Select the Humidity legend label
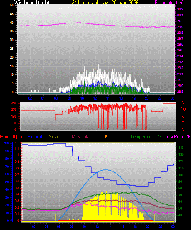The image size is (191, 230). tap(36, 137)
